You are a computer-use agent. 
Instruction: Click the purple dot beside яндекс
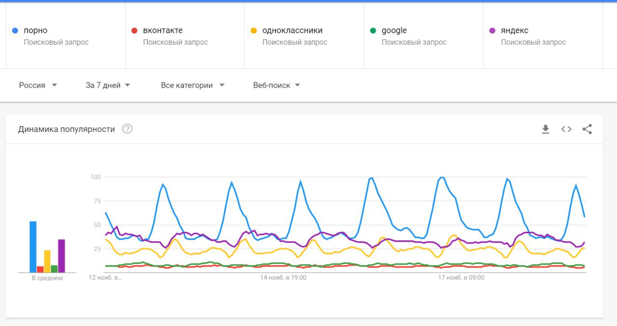492,31
